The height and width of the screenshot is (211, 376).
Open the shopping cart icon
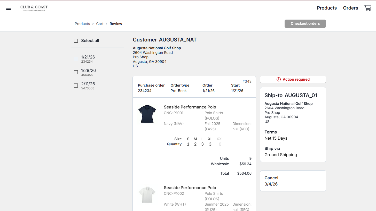coord(368,8)
